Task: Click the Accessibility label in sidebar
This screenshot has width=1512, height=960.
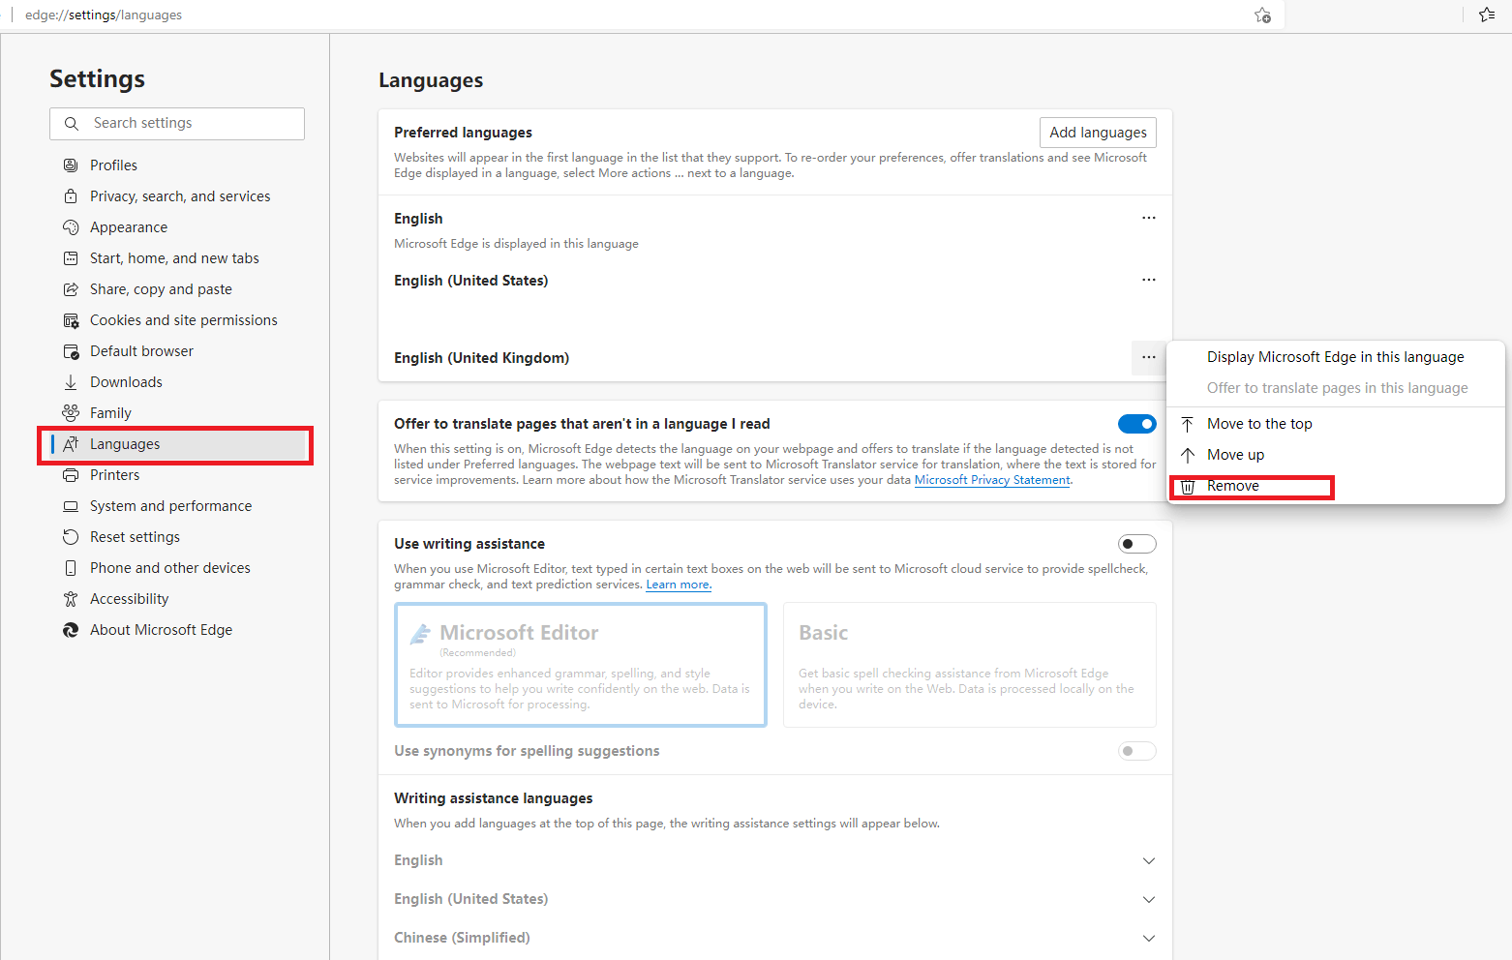Action: click(129, 599)
